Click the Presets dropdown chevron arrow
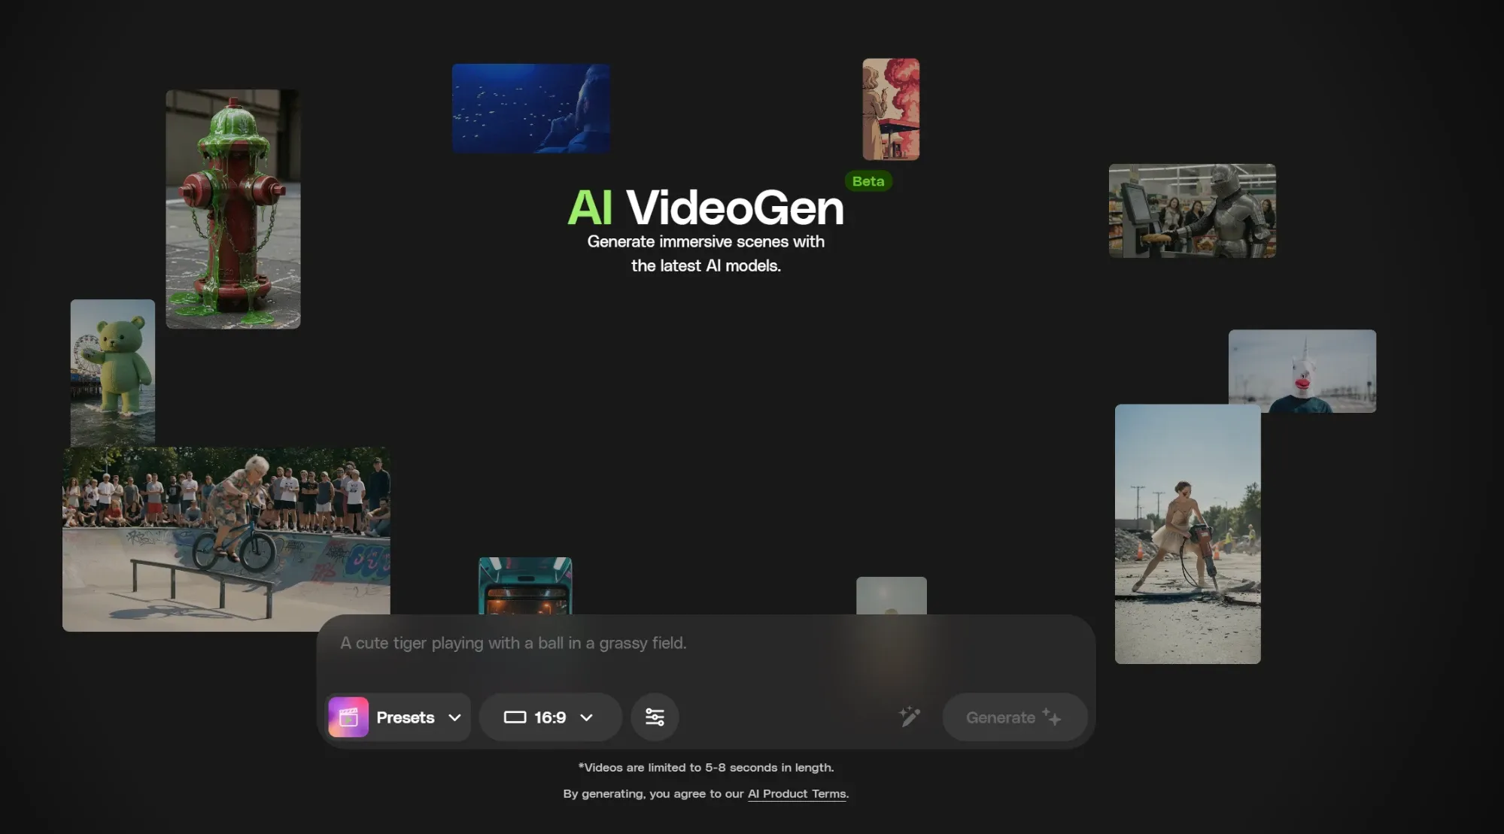1504x834 pixels. (454, 717)
